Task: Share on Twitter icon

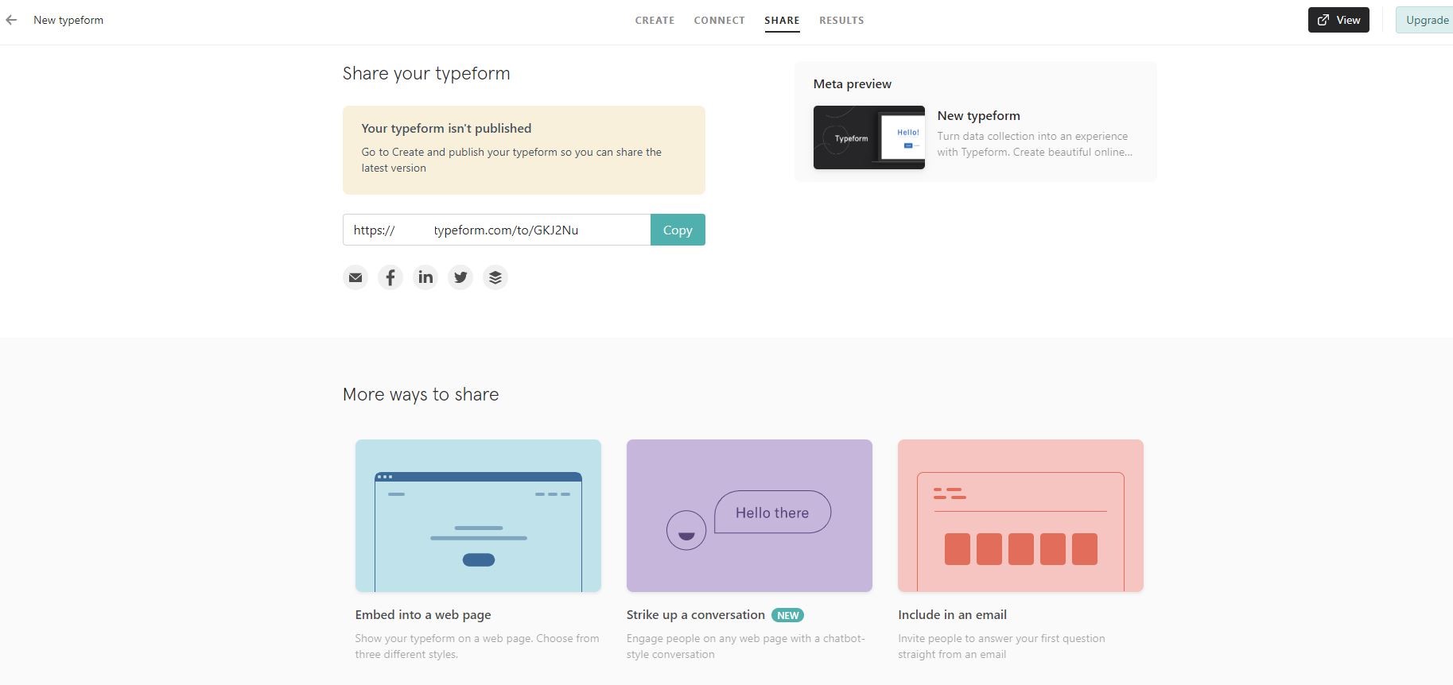Action: coord(460,277)
